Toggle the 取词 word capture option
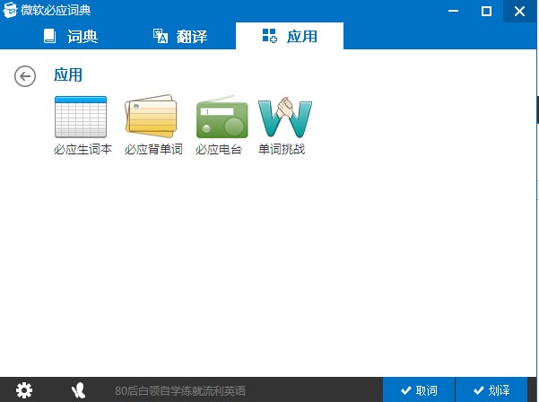This screenshot has height=402, width=539. (419, 390)
